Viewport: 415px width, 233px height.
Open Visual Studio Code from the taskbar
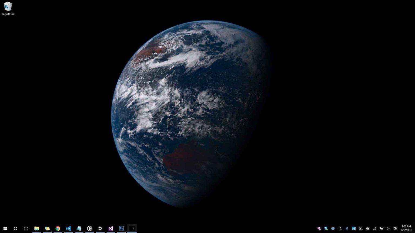click(x=68, y=228)
